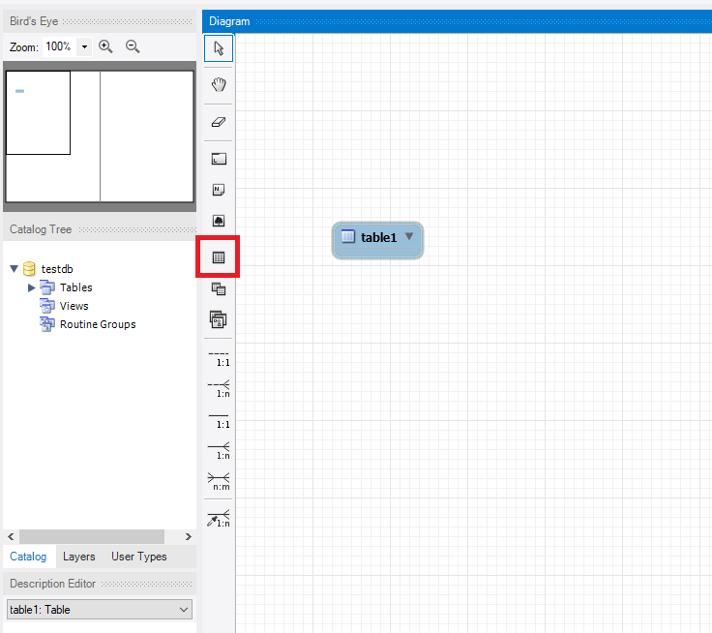Choose the 1:n identifying relationship tool
The height and width of the screenshot is (633, 712).
219,451
